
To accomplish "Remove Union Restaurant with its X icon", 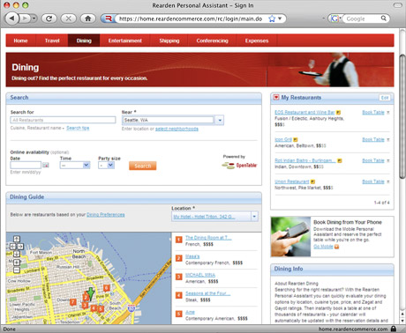I will pyautogui.click(x=388, y=181).
